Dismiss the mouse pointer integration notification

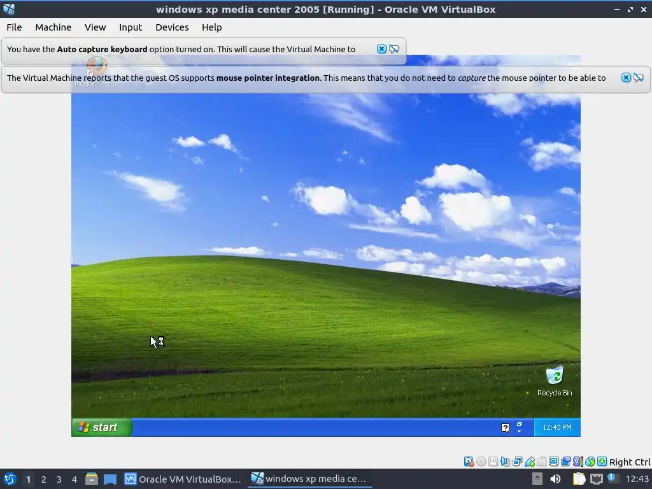[626, 77]
